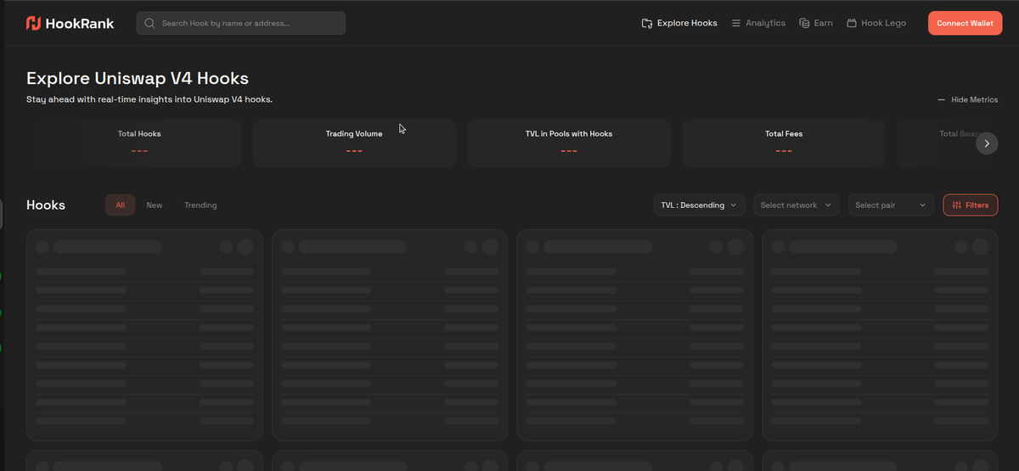Show next metrics with arrow button

pos(986,143)
